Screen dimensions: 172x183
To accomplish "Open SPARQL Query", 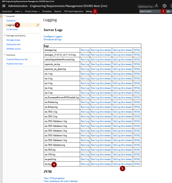I will [x=13, y=49].
